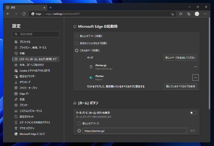Open more options for iPentec page entry
214x146 pixels.
(x=195, y=78)
